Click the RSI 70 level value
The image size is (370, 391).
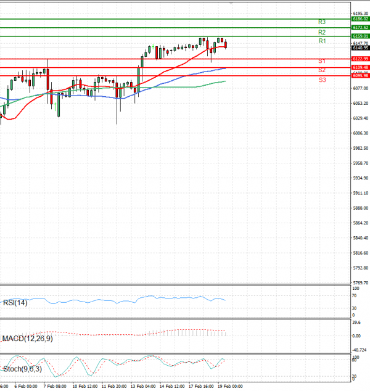355,296
